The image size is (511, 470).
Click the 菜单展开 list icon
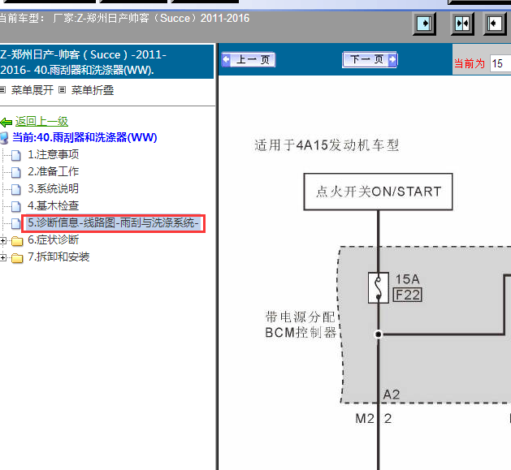coord(3,89)
